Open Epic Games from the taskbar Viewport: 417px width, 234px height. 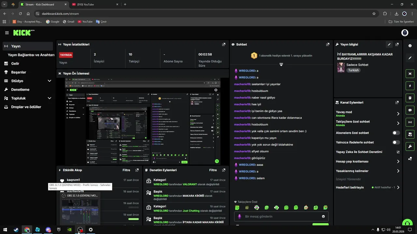[59, 230]
